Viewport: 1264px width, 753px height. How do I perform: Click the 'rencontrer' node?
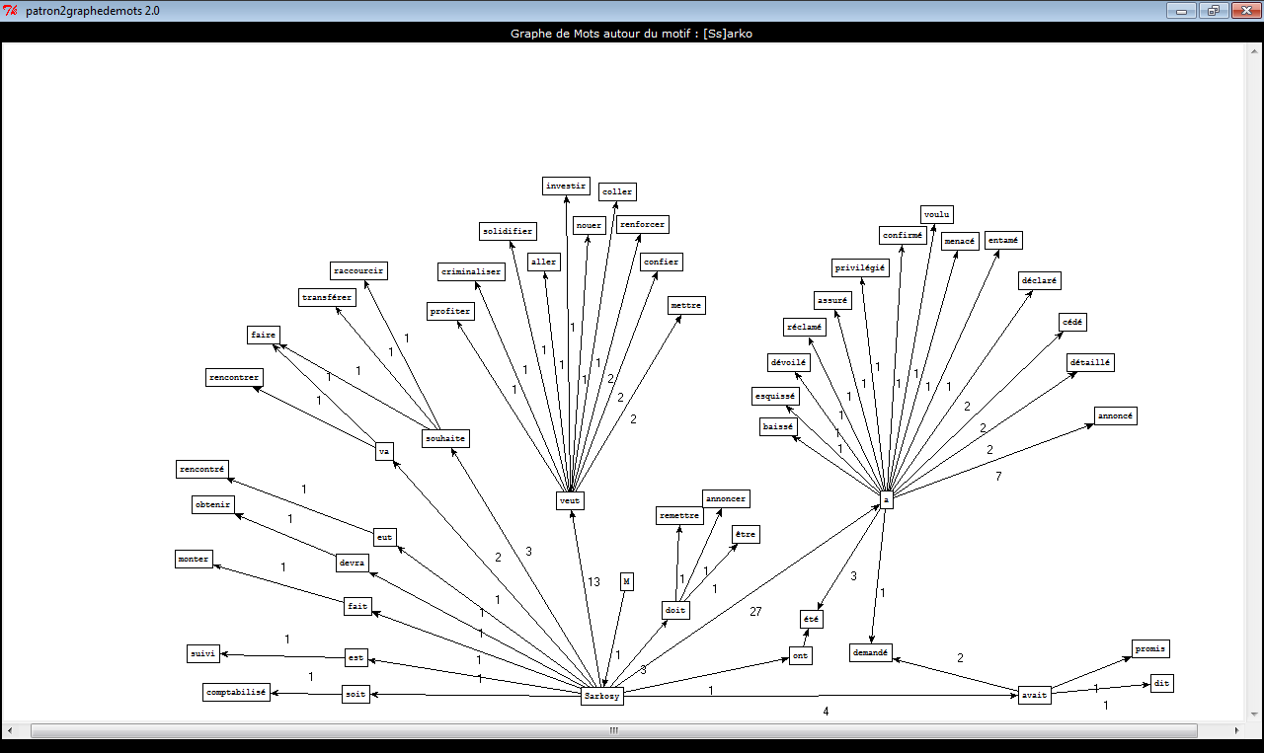234,377
